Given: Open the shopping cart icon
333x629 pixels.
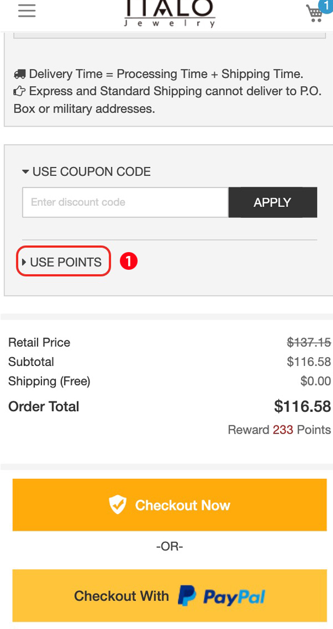Looking at the screenshot, I should 315,13.
